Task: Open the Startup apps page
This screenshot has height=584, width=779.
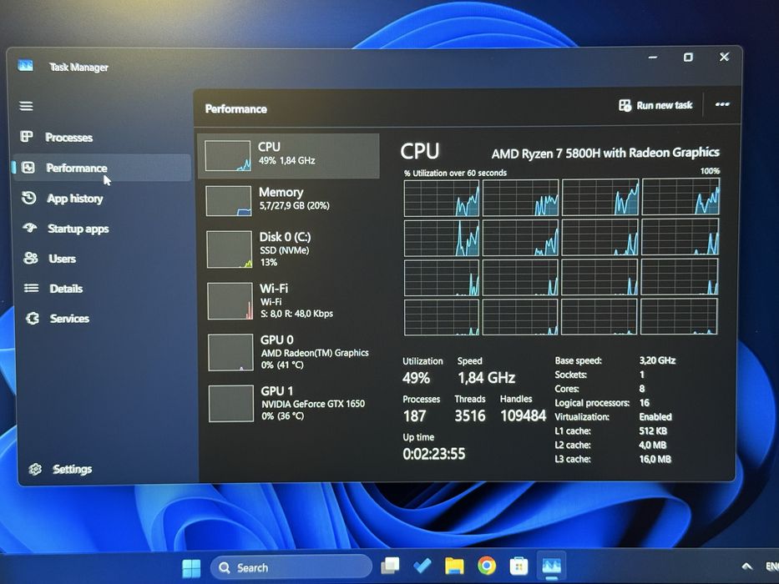Action: pos(78,229)
